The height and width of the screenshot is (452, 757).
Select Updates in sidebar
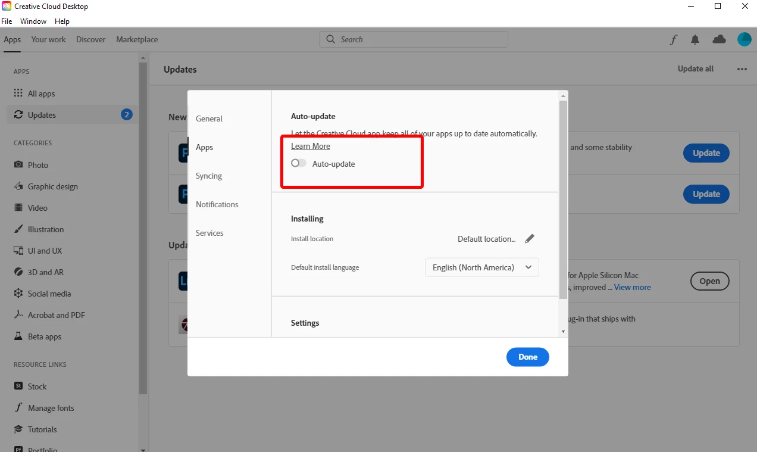[x=72, y=115]
